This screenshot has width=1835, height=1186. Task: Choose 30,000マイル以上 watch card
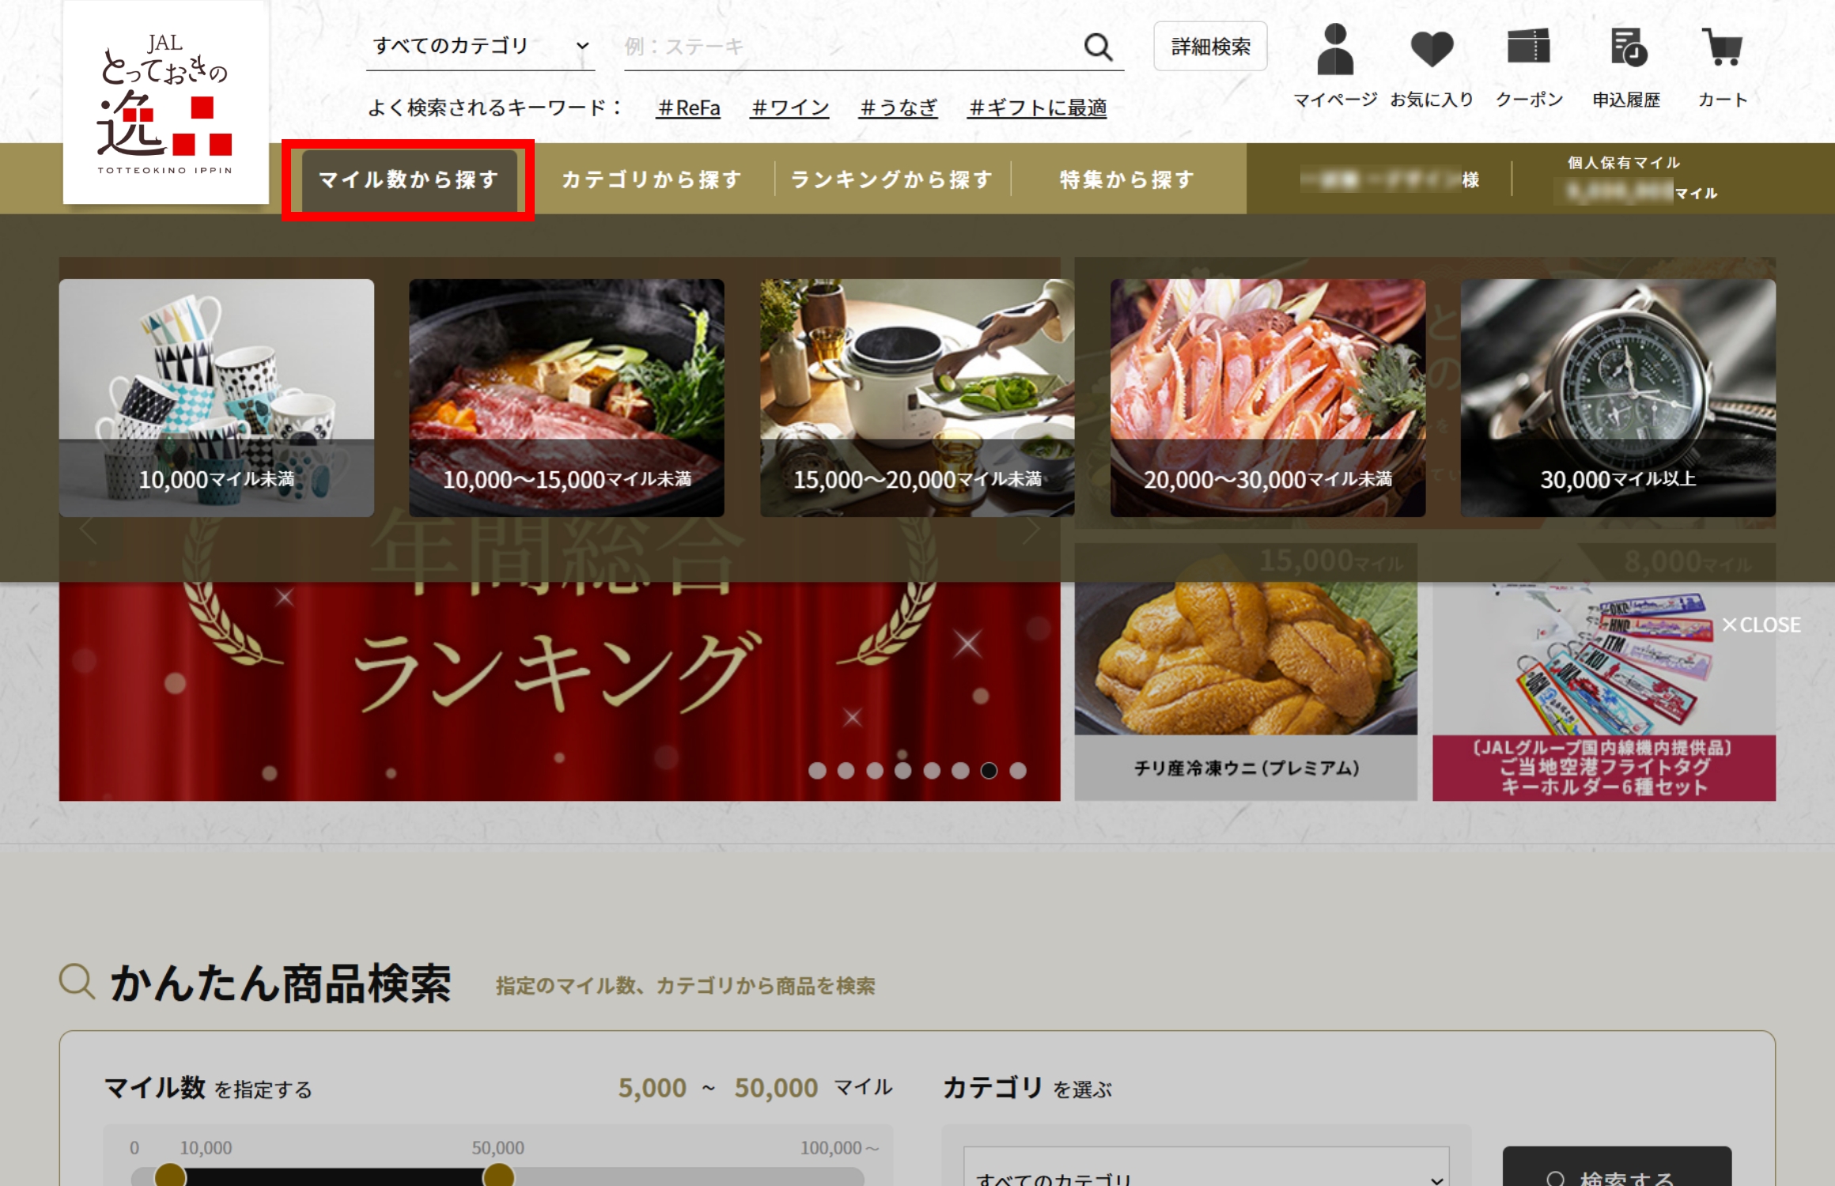pos(1618,398)
